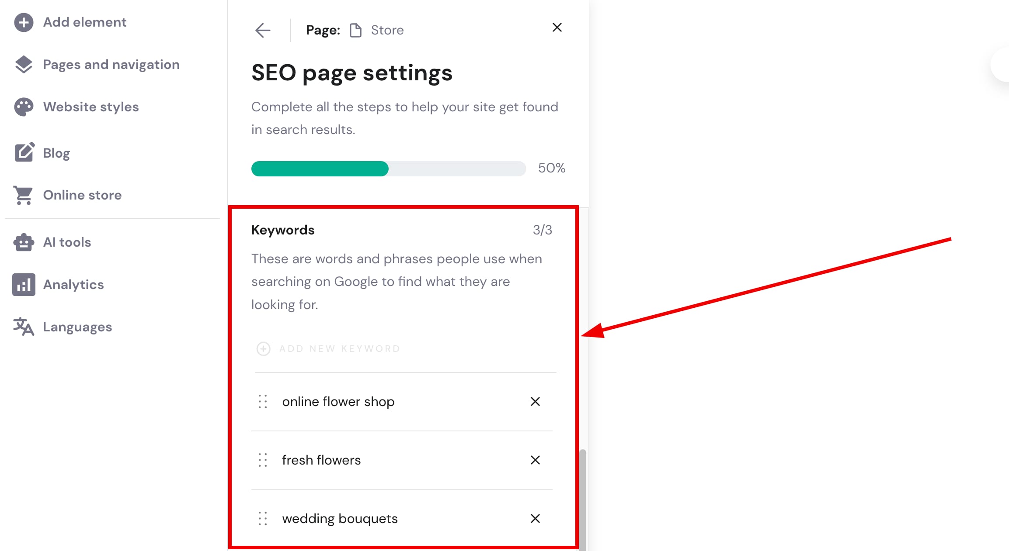Go back using the left arrow
This screenshot has width=1009, height=551.
[263, 30]
